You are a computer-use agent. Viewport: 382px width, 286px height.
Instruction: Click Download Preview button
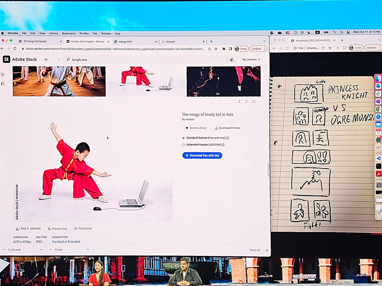click(228, 128)
